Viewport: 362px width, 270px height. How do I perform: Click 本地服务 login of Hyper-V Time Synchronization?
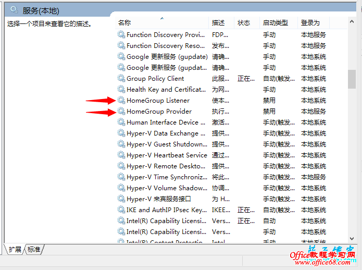313,177
